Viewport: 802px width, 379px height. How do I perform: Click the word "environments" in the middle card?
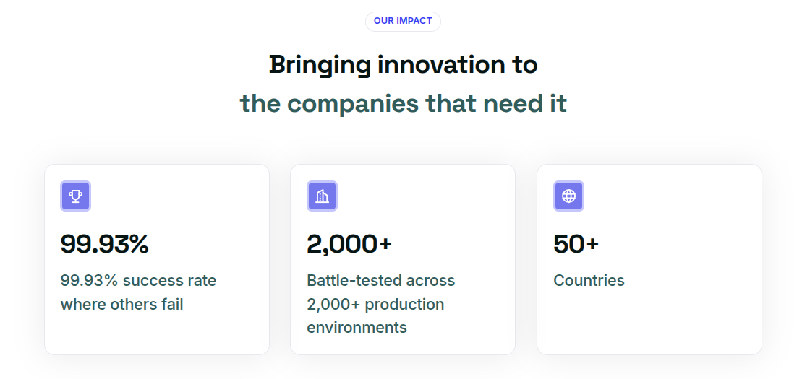(357, 327)
